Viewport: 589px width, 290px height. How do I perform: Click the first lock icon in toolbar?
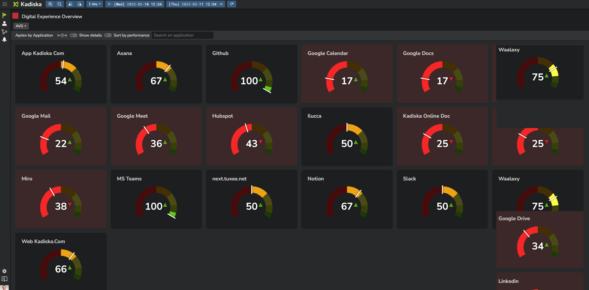[x=70, y=4]
